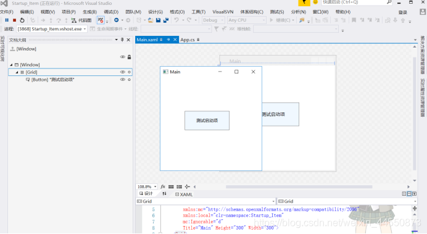Toggle header eye icon show all
Viewport: 427px width, 234px height.
[x=123, y=57]
